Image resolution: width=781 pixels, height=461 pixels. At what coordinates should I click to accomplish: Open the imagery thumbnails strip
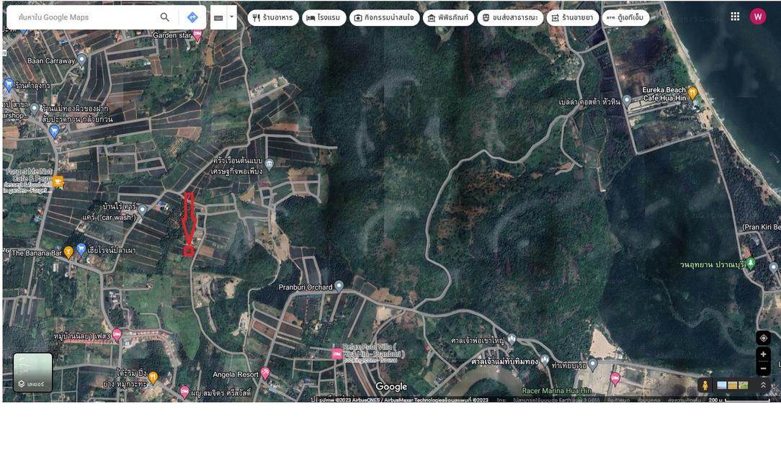[732, 385]
